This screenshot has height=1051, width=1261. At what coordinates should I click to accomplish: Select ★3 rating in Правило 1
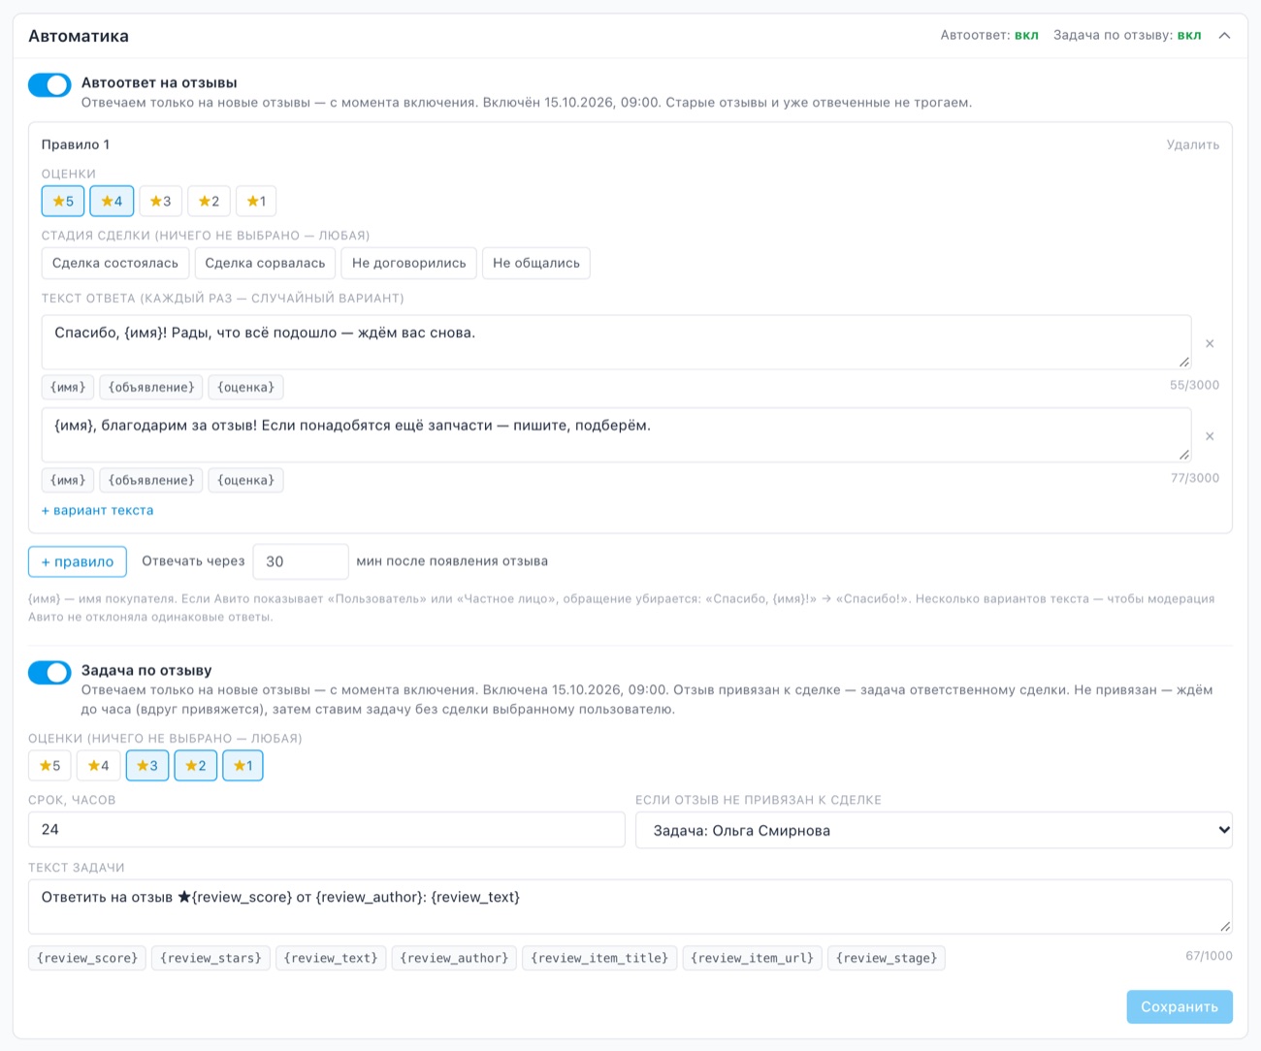(x=160, y=201)
